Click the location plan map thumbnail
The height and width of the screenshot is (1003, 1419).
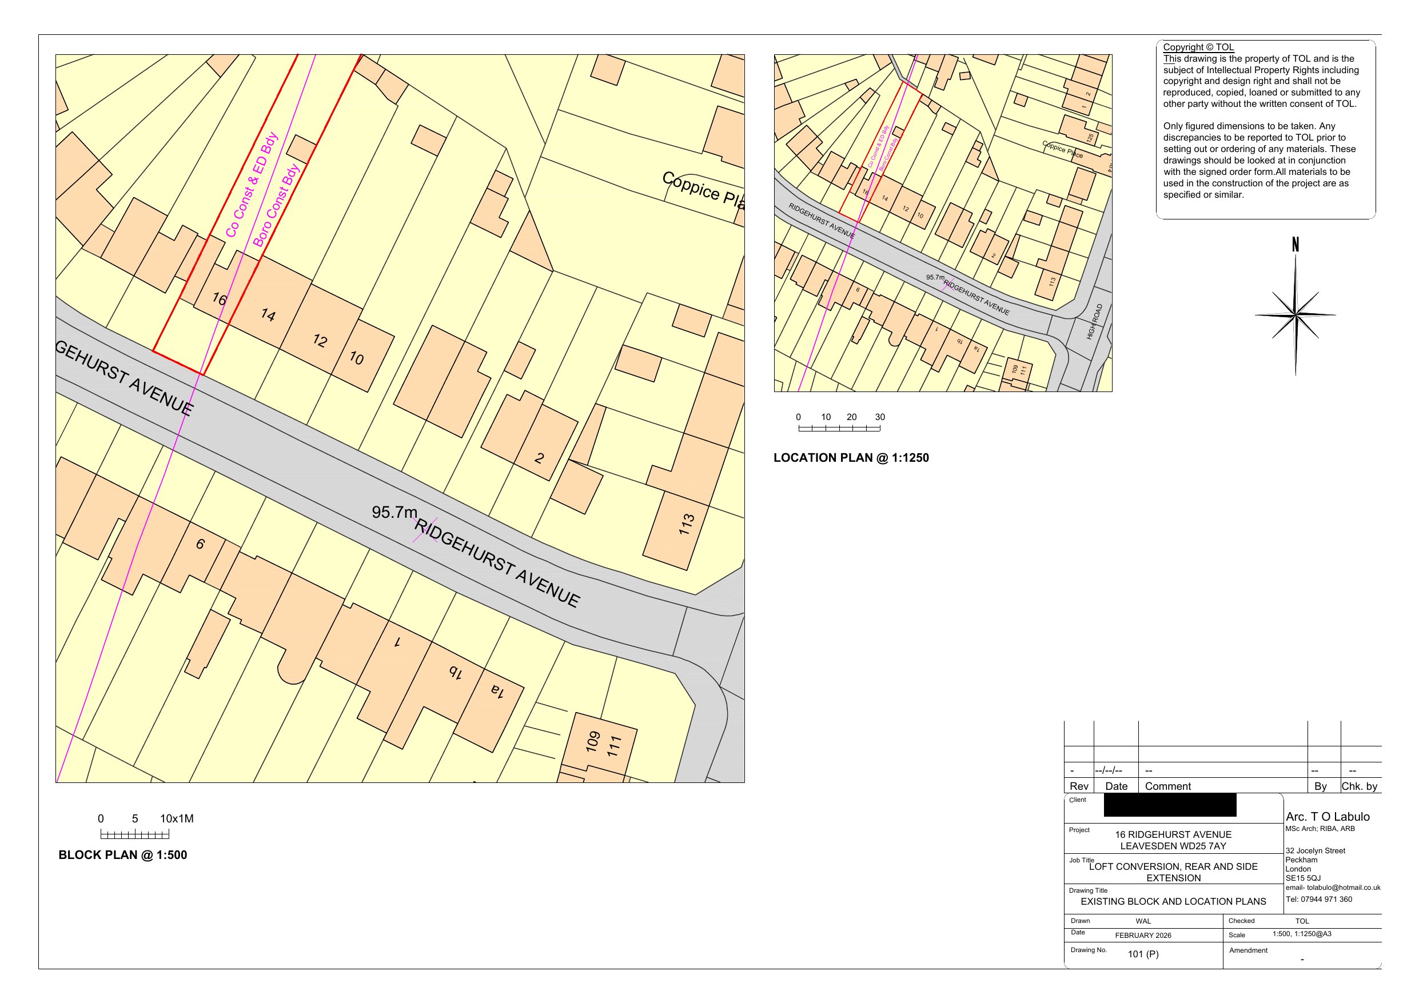click(x=943, y=222)
